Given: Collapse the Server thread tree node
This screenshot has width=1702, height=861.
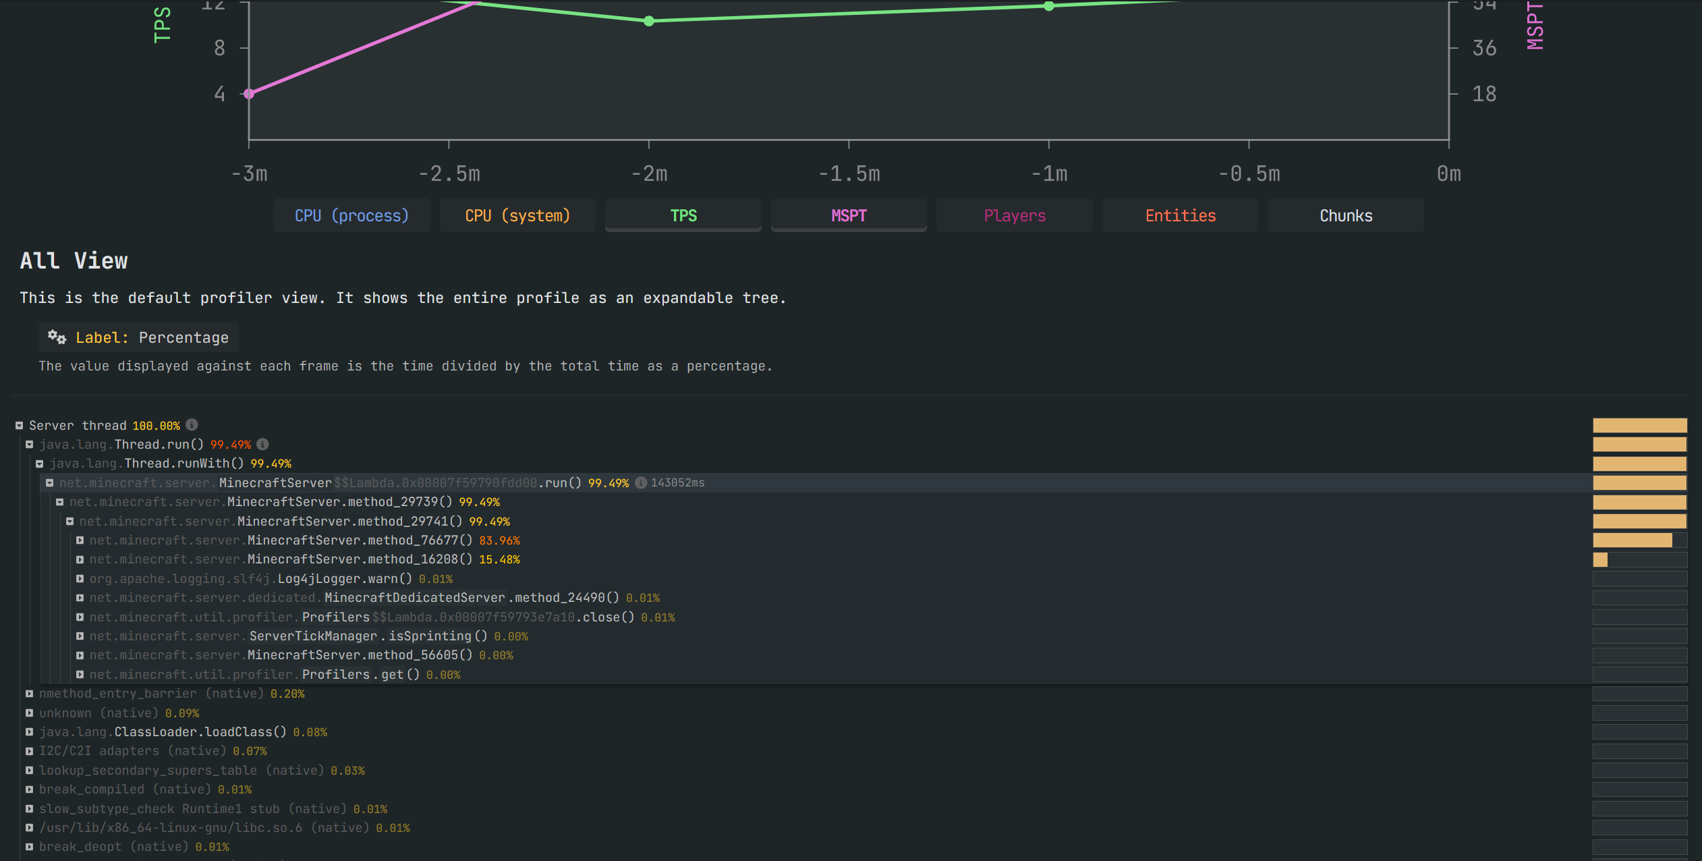Looking at the screenshot, I should tap(19, 425).
